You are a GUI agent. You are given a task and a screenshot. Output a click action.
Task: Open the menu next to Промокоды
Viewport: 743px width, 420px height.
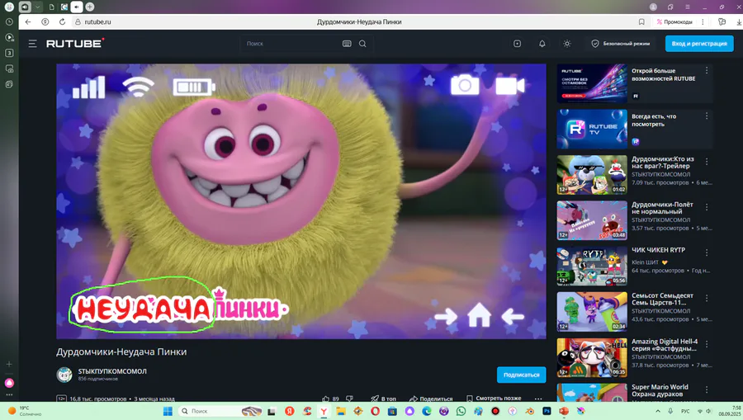703,21
